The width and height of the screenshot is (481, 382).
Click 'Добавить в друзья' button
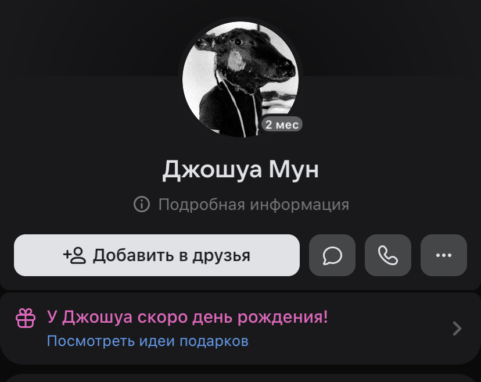point(157,255)
